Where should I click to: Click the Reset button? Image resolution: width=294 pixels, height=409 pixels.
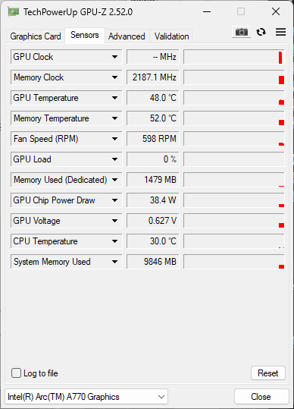pyautogui.click(x=268, y=373)
